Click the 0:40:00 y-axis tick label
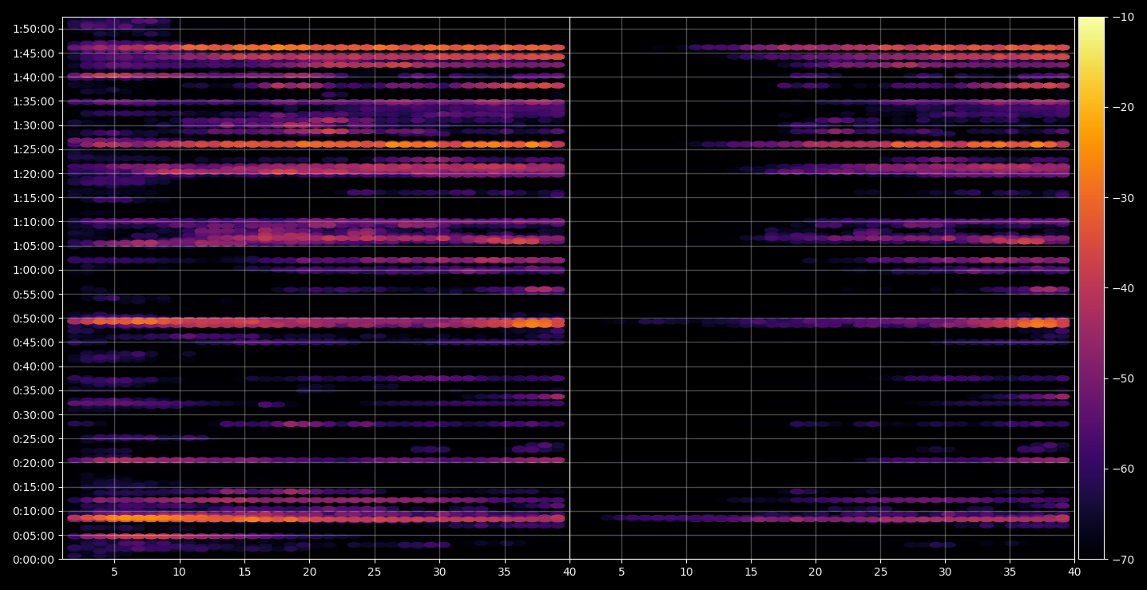 (34, 366)
